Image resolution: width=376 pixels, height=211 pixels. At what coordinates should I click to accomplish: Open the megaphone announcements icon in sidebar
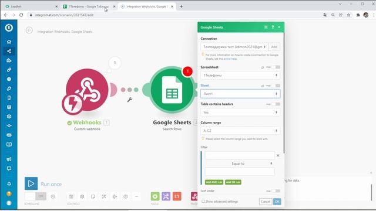pos(9,159)
